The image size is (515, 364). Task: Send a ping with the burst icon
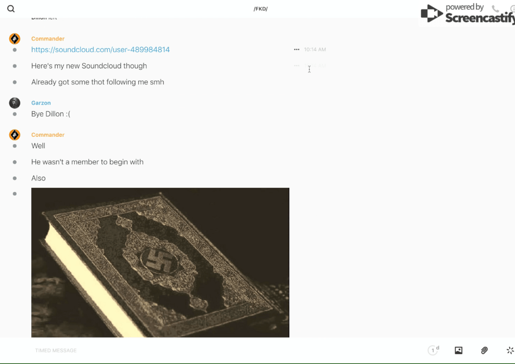(510, 350)
